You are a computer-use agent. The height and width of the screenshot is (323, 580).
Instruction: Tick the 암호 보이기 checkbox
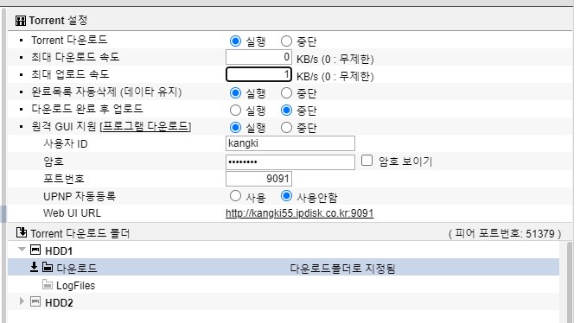click(367, 161)
